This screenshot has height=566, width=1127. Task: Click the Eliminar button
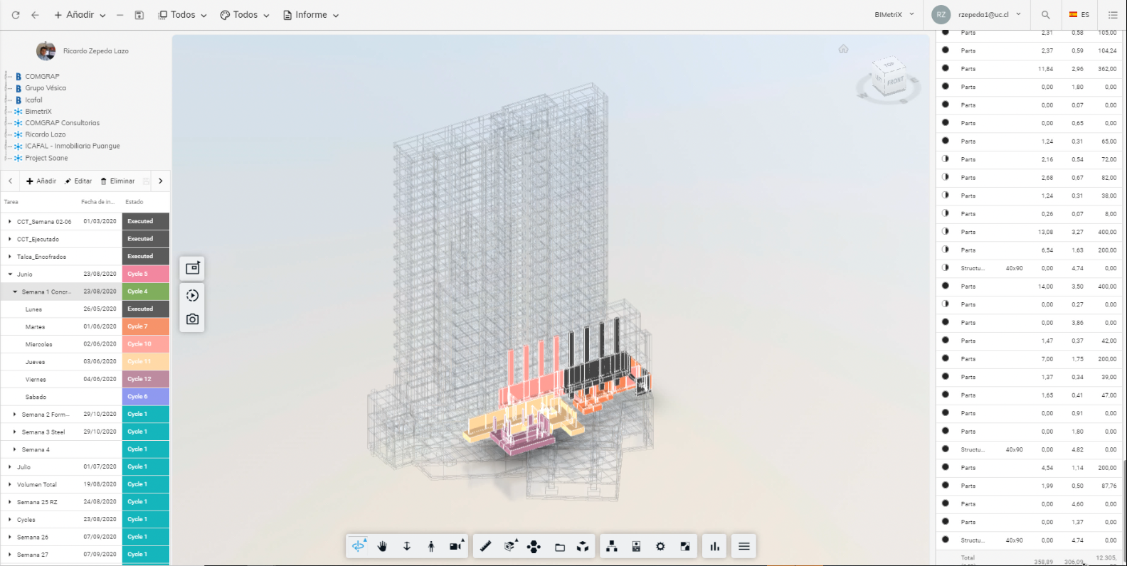(117, 181)
